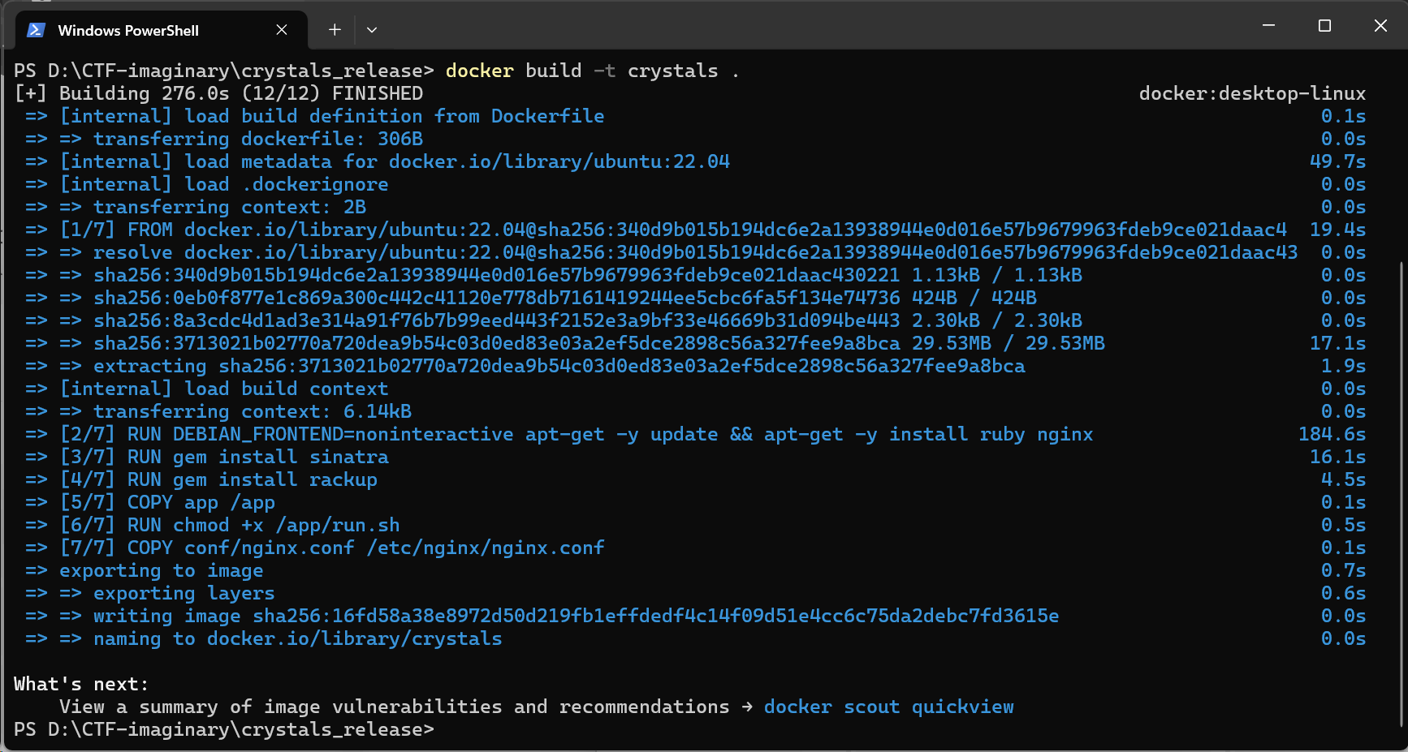
Task: Minimize the terminal window
Action: (x=1268, y=26)
